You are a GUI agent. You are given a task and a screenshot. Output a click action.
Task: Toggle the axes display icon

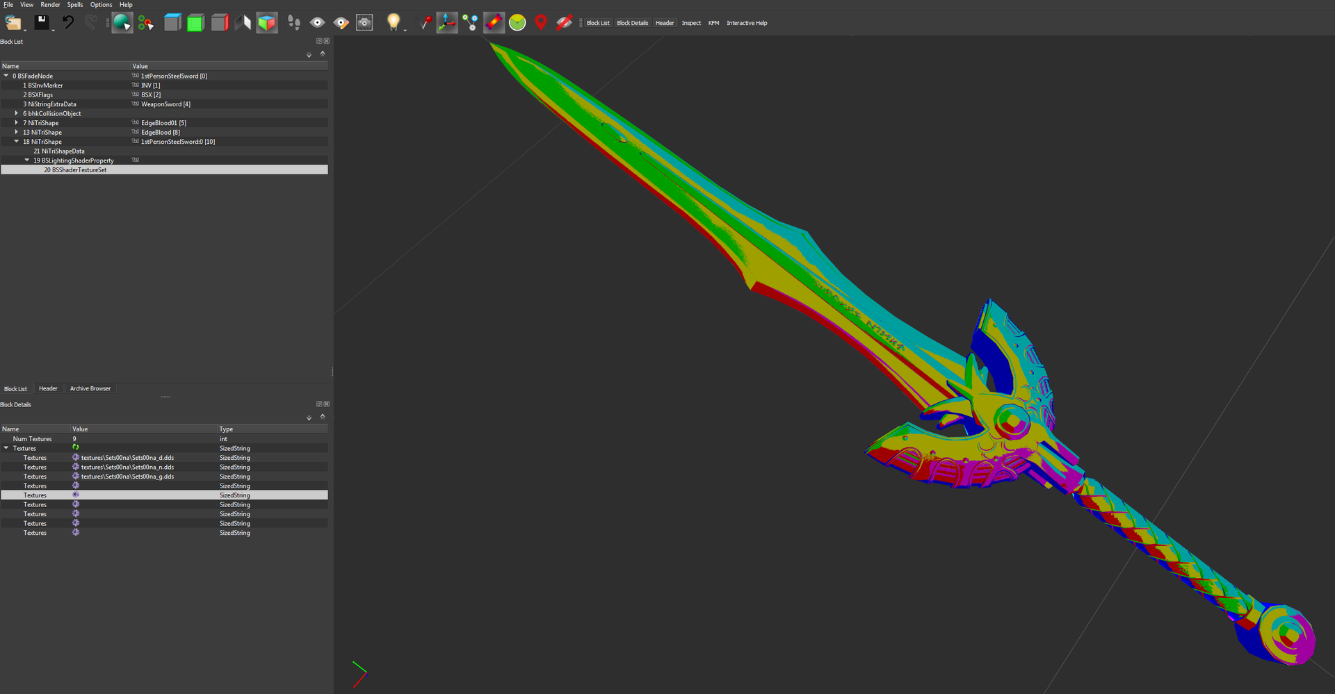(x=447, y=23)
